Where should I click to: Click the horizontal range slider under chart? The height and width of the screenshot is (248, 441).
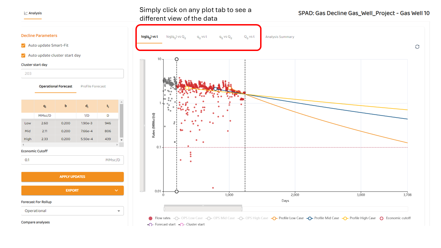(x=203, y=209)
